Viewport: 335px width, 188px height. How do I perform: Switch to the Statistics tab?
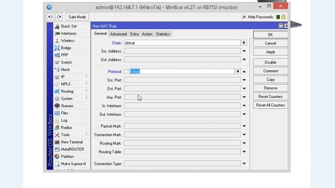pyautogui.click(x=163, y=34)
